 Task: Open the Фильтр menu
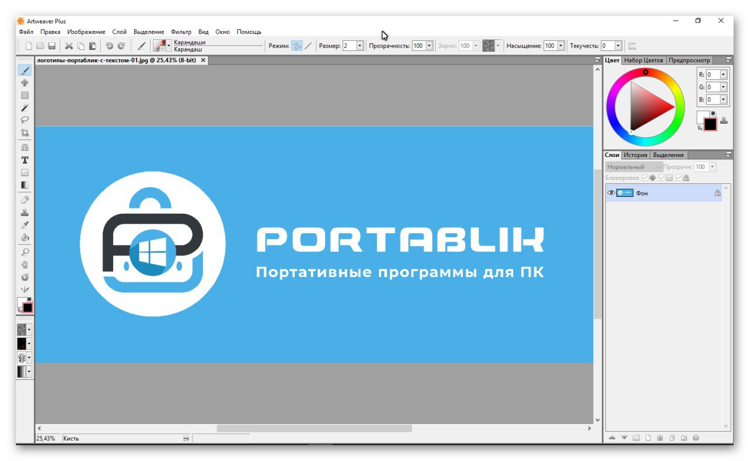(181, 32)
